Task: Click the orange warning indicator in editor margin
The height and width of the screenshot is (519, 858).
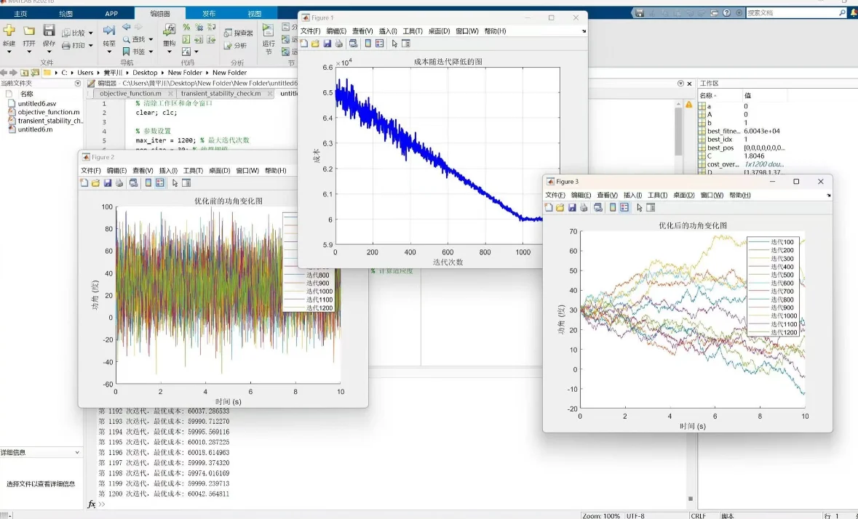Action: (x=688, y=105)
